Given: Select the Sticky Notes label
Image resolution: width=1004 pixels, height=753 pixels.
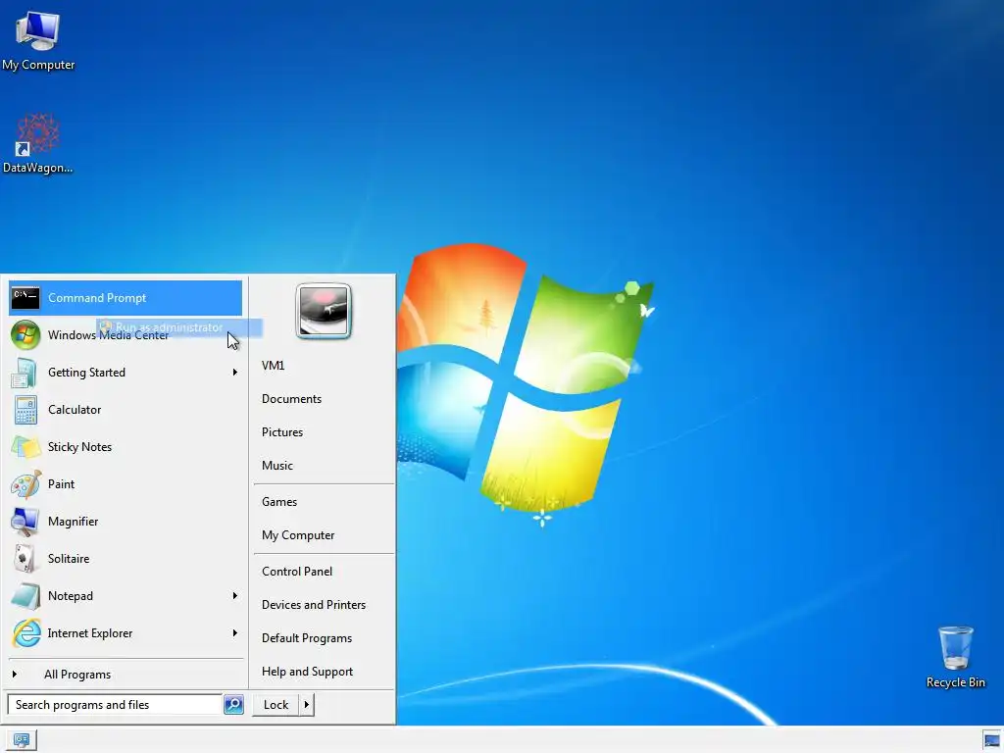Looking at the screenshot, I should tap(79, 447).
